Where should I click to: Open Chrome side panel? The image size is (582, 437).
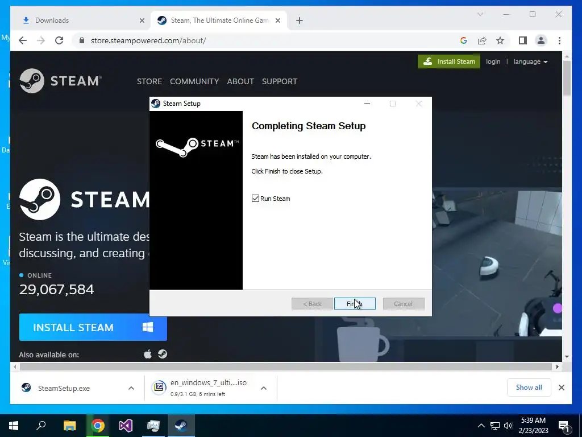tap(523, 40)
